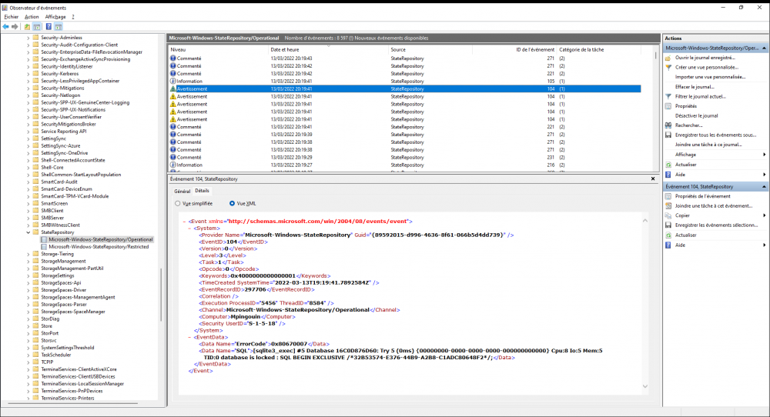
Task: Open the Affichage menu in menu bar
Action: [x=55, y=16]
